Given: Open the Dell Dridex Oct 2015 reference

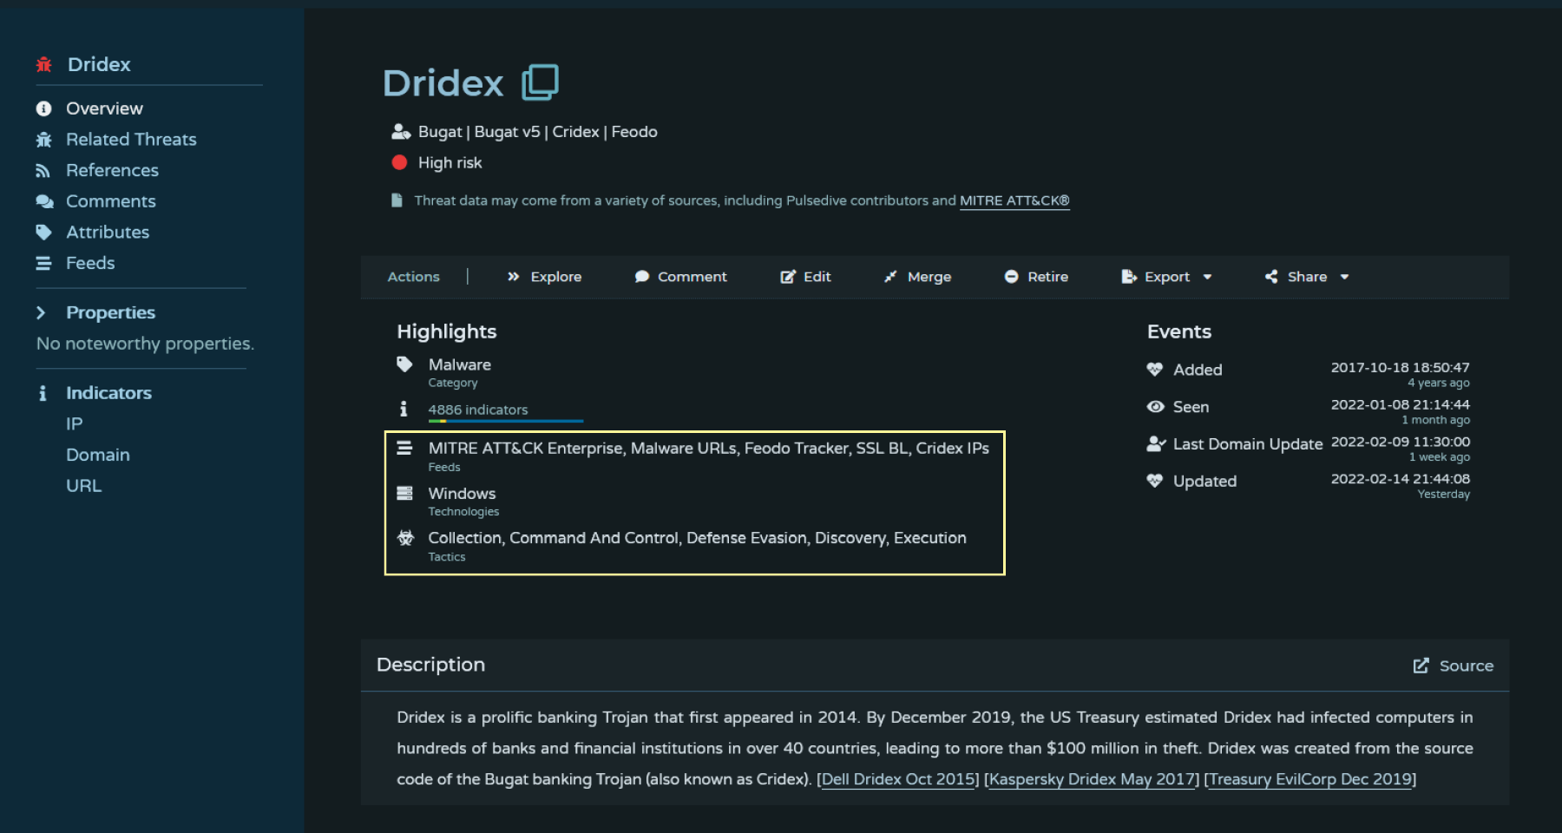Looking at the screenshot, I should [898, 779].
